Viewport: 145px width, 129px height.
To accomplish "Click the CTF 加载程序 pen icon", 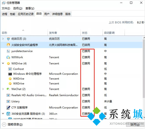I will [x=8, y=107].
